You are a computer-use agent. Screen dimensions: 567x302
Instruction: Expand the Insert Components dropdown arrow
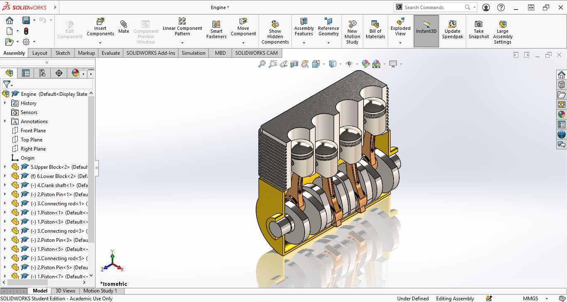tap(100, 42)
